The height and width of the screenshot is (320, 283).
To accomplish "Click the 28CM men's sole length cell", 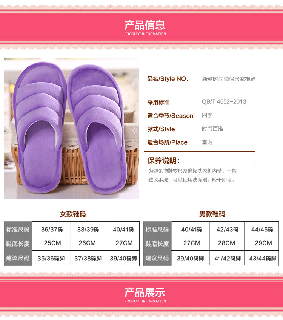I will click(x=227, y=243).
